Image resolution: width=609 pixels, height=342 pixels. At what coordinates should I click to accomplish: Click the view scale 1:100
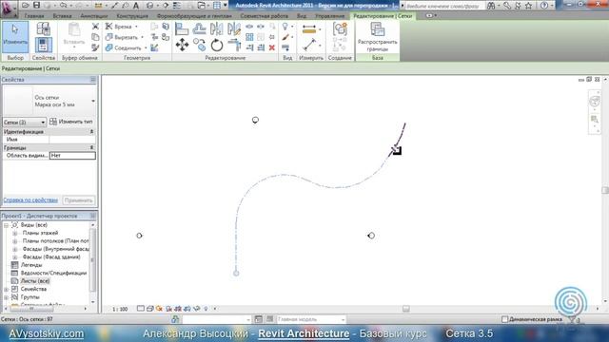(x=120, y=309)
